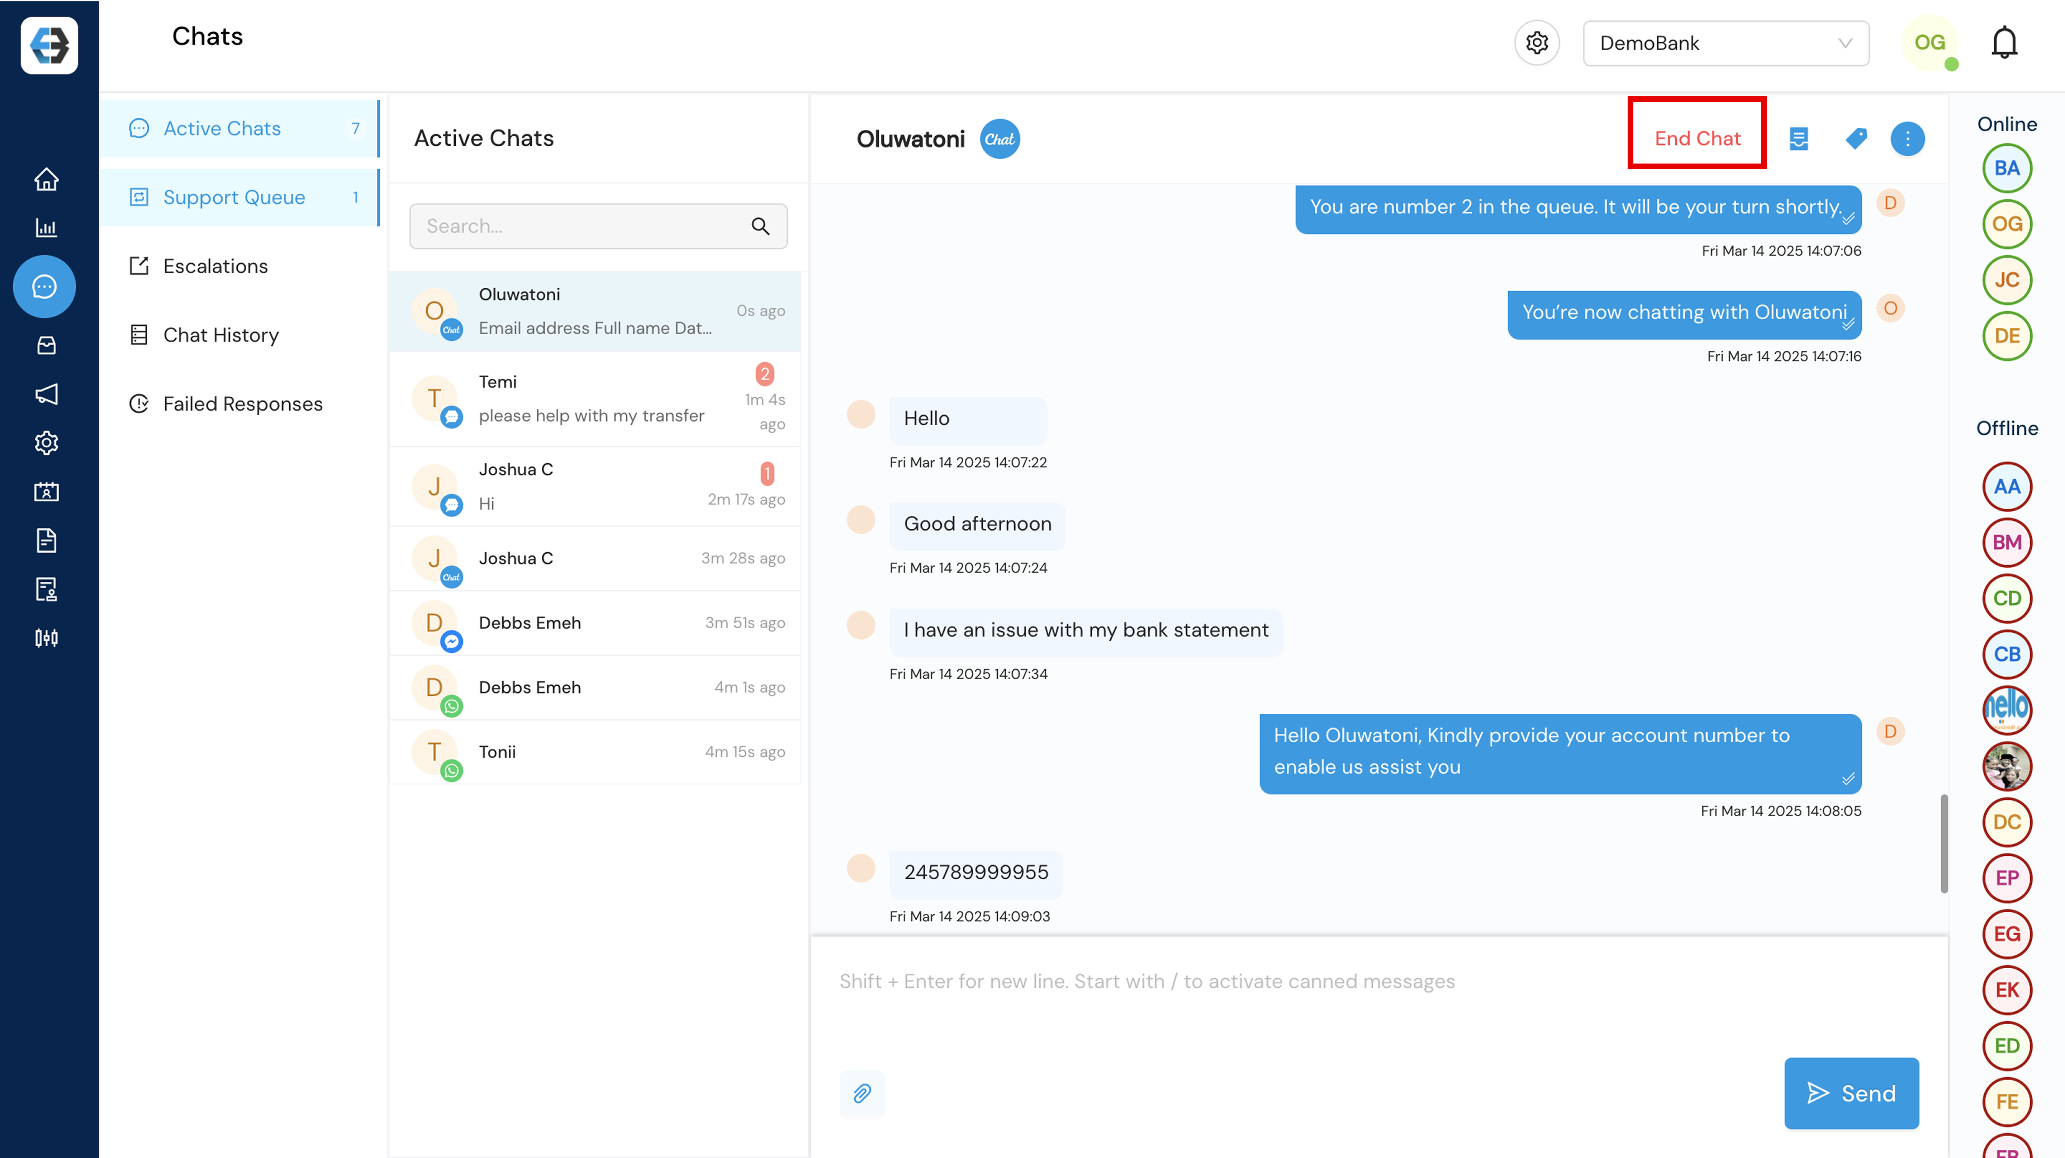Open Joshua C chat from 3m 28s ago

(595, 559)
